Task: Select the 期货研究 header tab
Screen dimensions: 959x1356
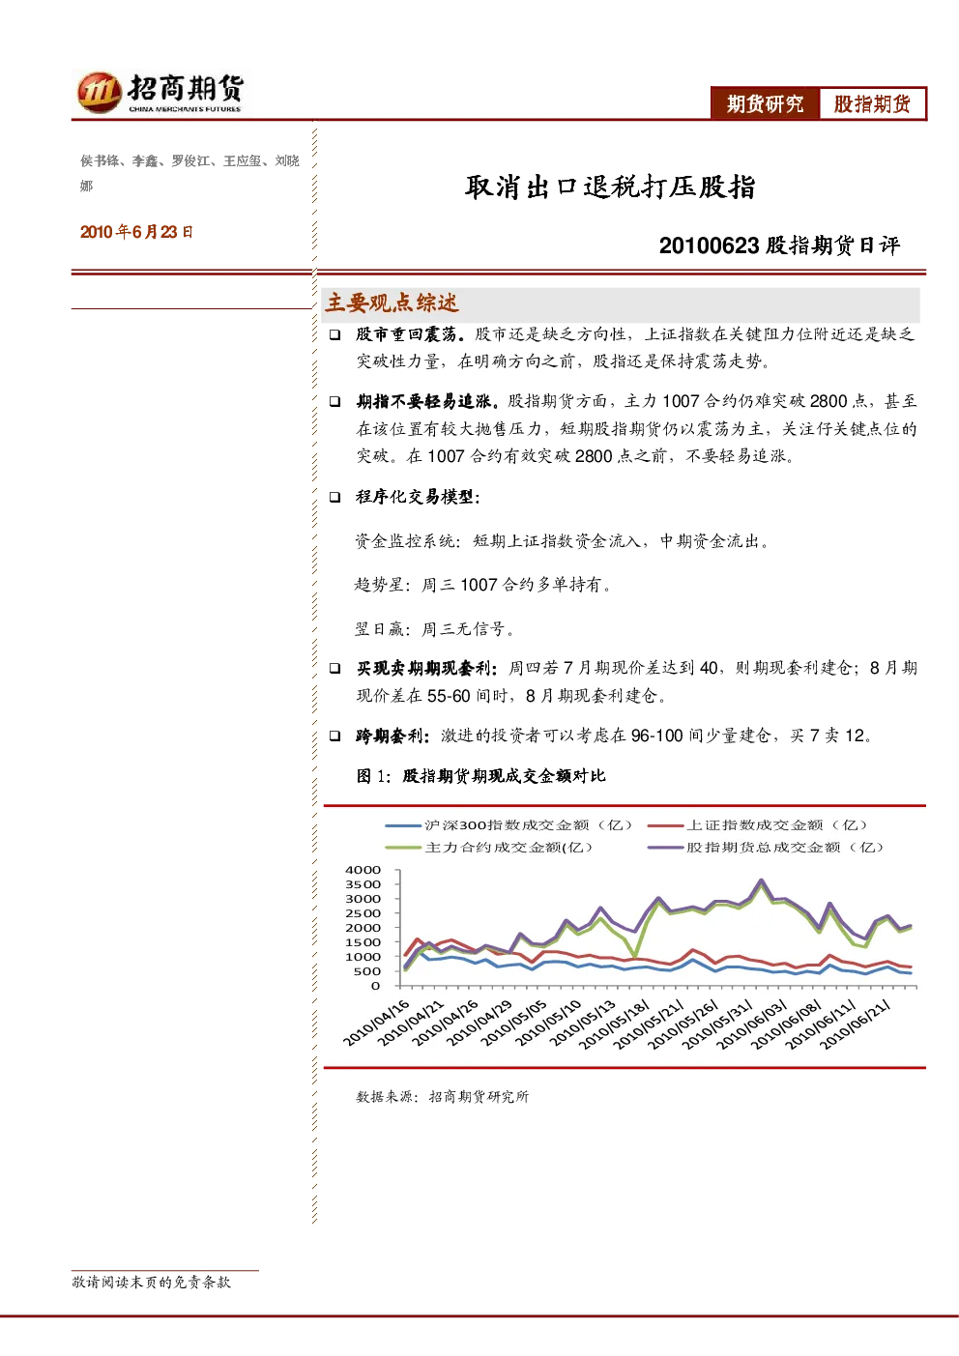Action: point(766,103)
